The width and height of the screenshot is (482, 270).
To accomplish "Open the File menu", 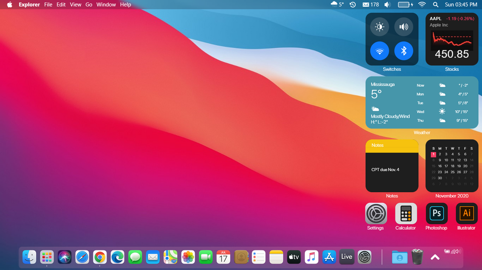I will point(48,5).
